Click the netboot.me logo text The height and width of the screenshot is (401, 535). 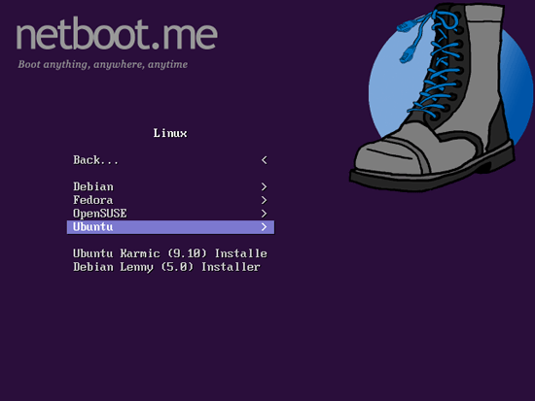[x=117, y=35]
